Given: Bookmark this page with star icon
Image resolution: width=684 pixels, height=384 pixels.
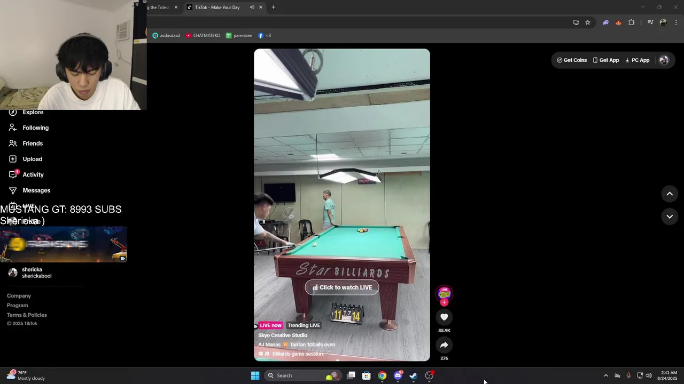Looking at the screenshot, I should (x=588, y=22).
